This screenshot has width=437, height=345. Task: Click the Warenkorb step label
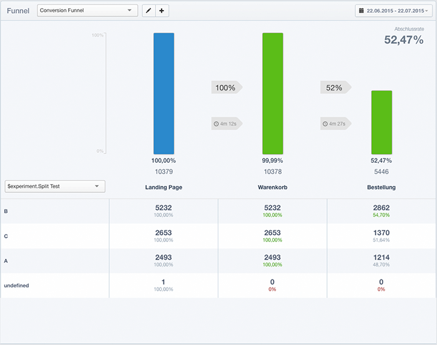click(x=273, y=187)
